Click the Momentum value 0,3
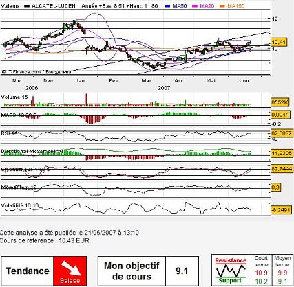Viewport: 294px width, 287px height. tap(275, 187)
